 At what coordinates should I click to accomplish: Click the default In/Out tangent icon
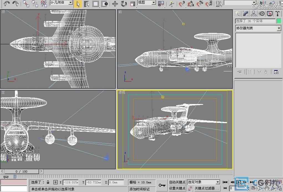tap(190, 189)
